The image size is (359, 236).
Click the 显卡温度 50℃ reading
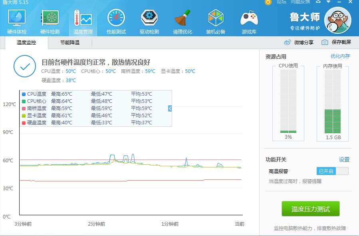coord(190,71)
